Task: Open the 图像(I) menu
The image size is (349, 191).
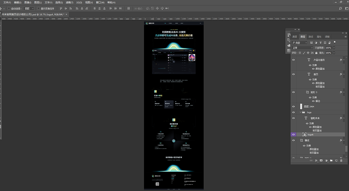Action: tap(28, 2)
